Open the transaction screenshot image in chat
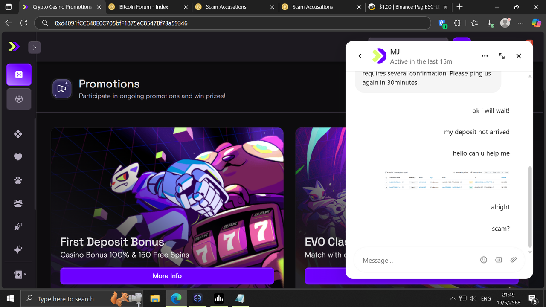 [447, 180]
